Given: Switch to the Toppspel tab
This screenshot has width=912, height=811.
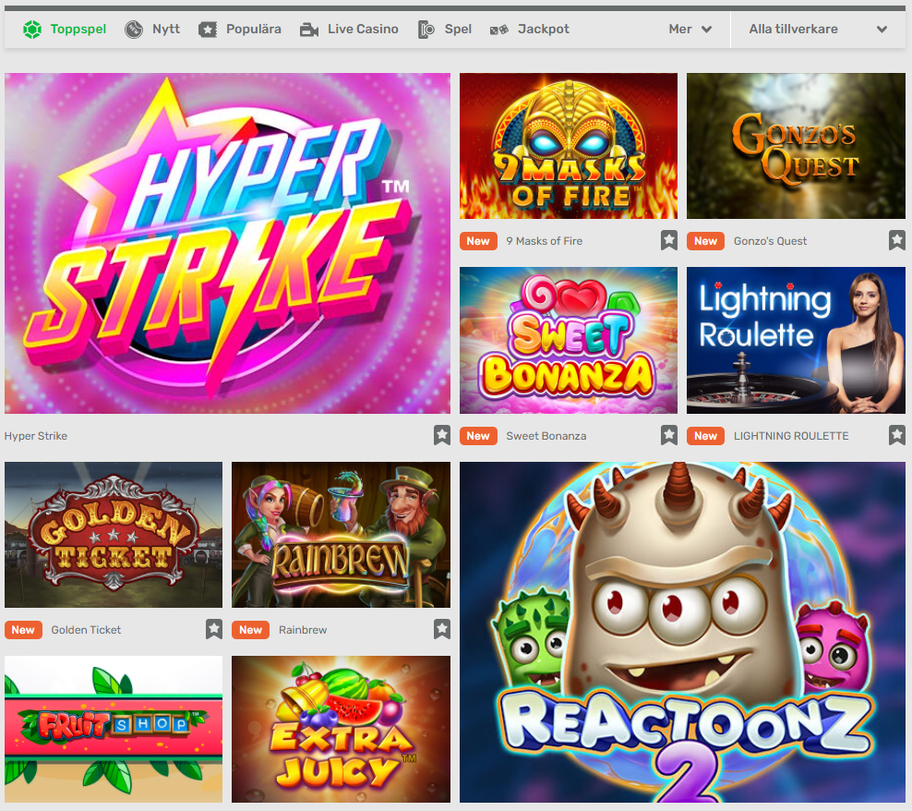Looking at the screenshot, I should click(x=65, y=30).
